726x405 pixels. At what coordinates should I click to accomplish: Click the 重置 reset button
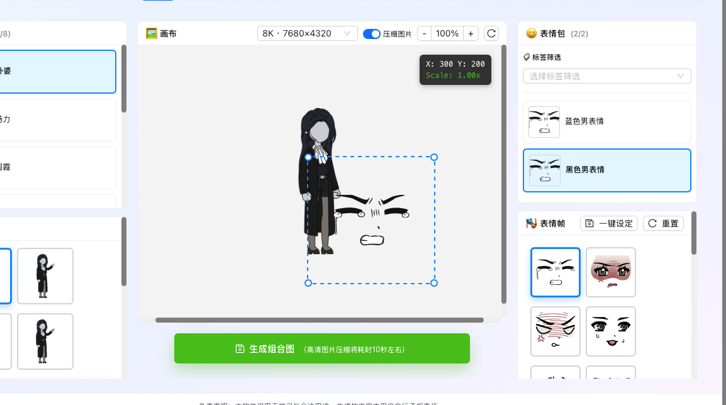tap(663, 223)
